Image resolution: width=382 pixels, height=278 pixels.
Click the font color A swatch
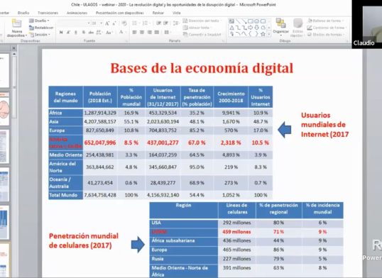click(x=121, y=32)
